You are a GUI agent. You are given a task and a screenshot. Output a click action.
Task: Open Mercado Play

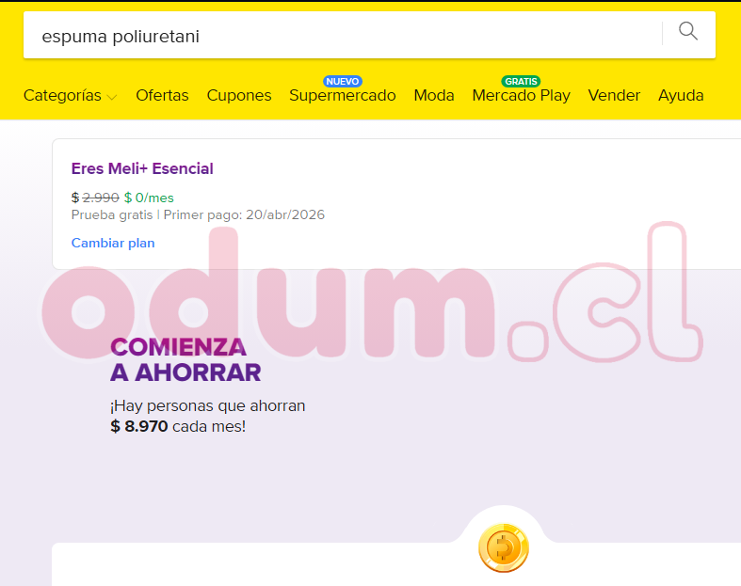522,95
